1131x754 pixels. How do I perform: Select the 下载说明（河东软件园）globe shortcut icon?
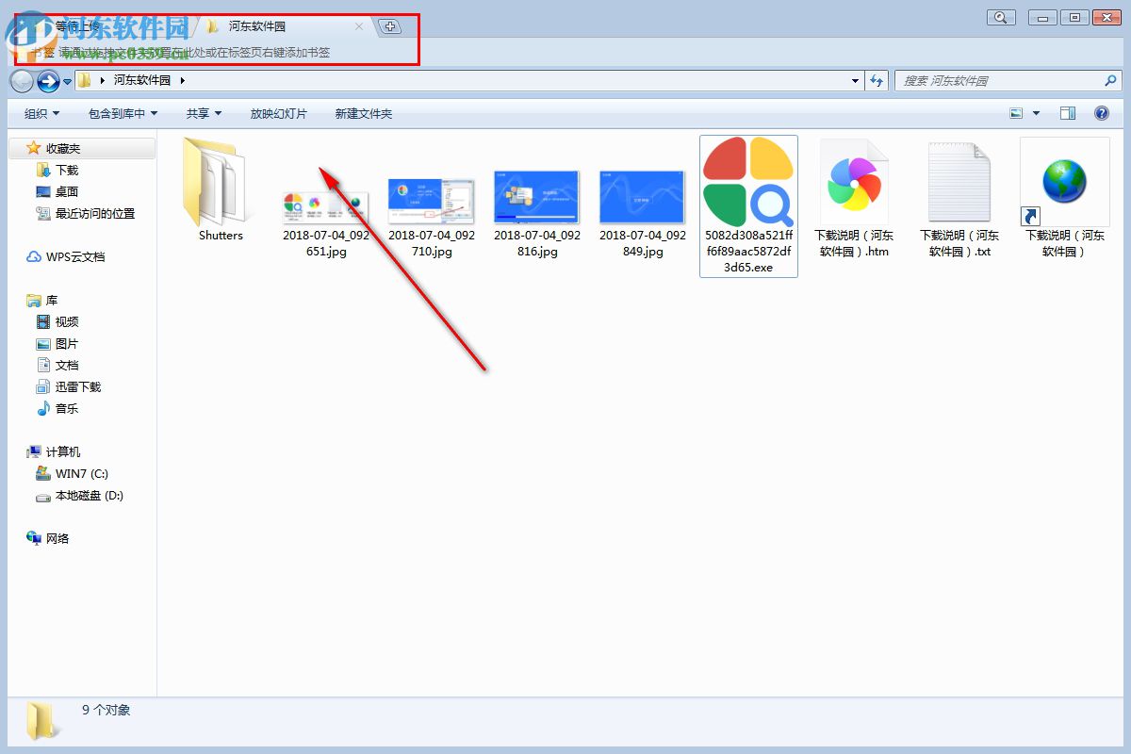tap(1065, 182)
